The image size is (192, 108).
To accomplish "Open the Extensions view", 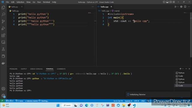I will click(3, 35).
